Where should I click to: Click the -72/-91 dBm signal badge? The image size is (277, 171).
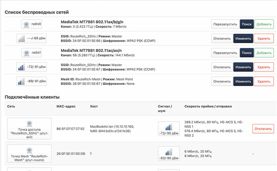(x=32, y=67)
